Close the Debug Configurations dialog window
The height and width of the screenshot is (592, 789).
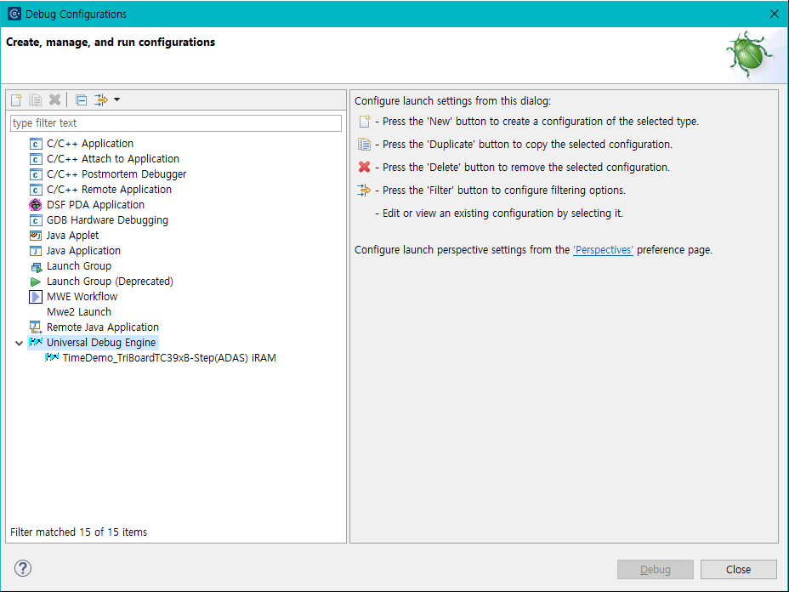click(x=775, y=14)
